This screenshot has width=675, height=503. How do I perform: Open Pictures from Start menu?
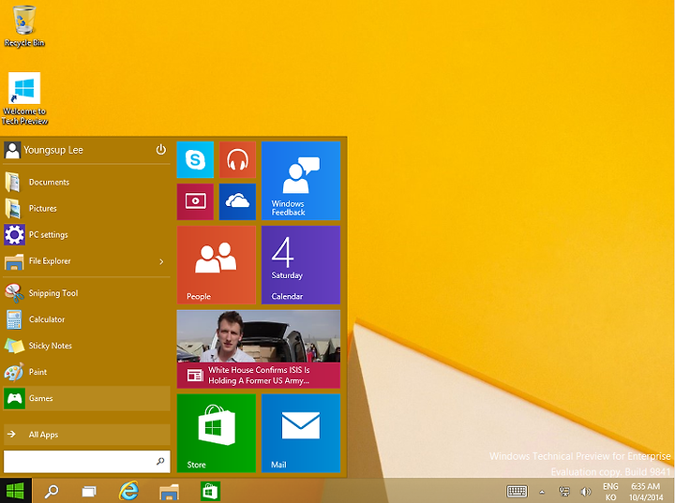(86, 208)
